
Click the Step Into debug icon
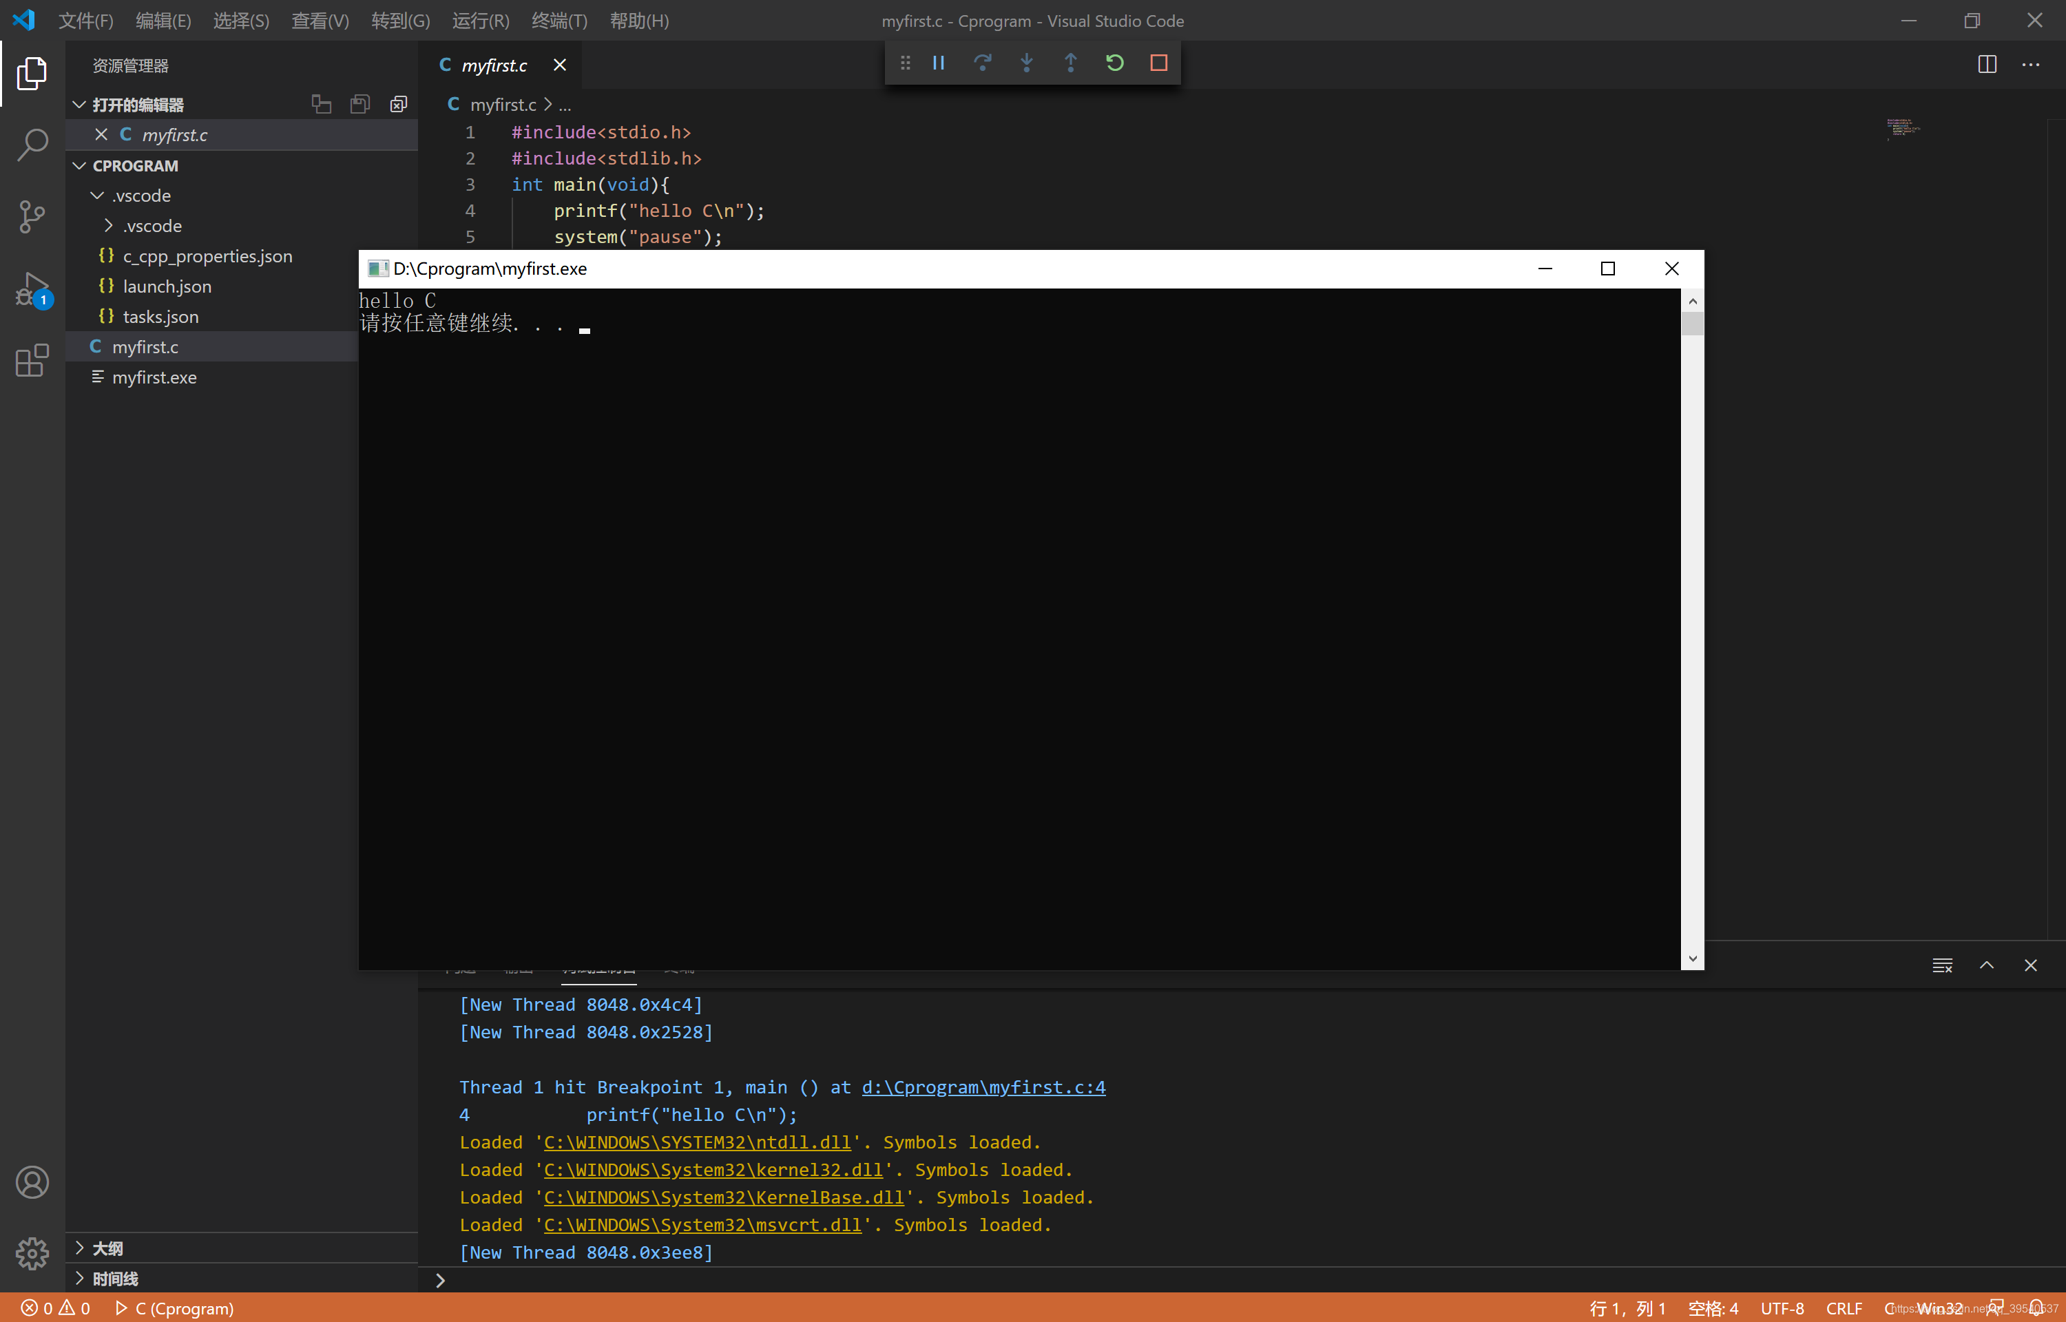pos(1027,63)
